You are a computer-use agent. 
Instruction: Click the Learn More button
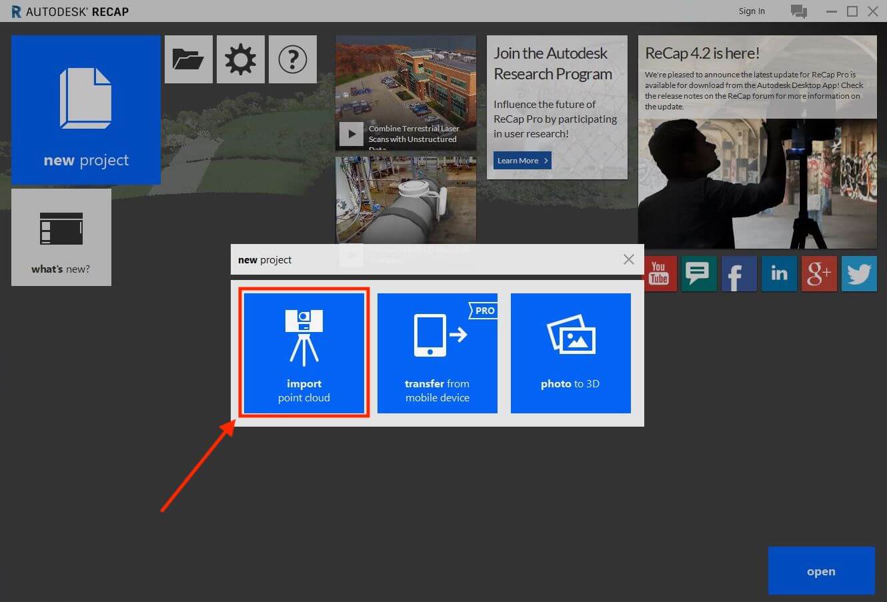(x=522, y=160)
